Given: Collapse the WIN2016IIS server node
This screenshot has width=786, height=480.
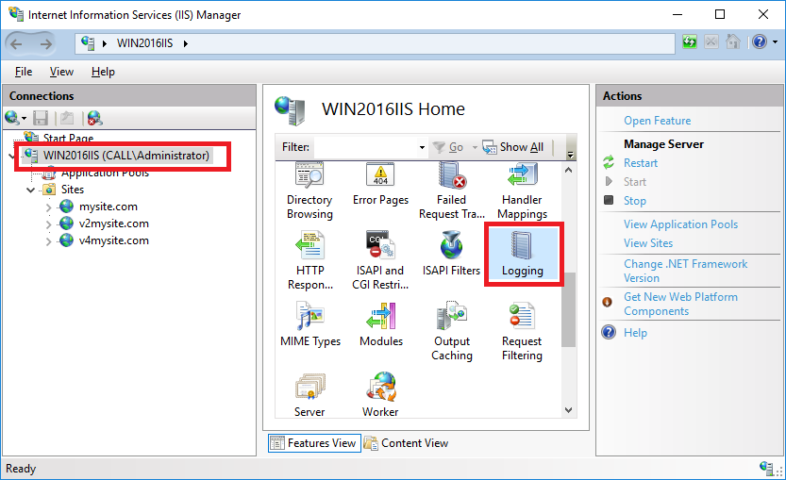Looking at the screenshot, I should [x=11, y=157].
